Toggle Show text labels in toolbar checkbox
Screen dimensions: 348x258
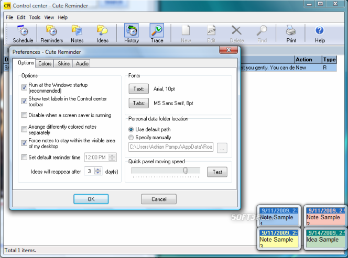click(24, 101)
